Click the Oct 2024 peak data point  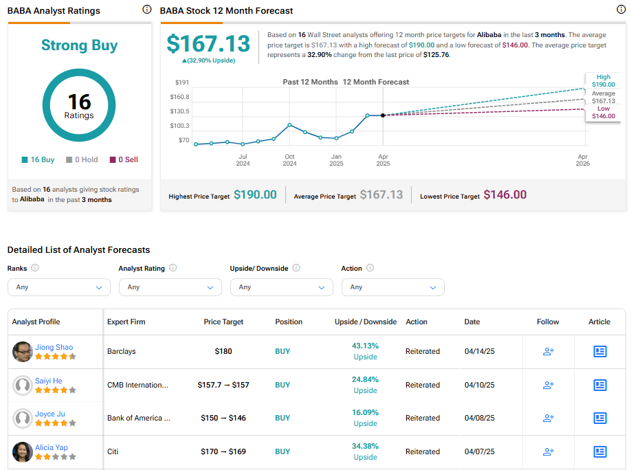290,125
